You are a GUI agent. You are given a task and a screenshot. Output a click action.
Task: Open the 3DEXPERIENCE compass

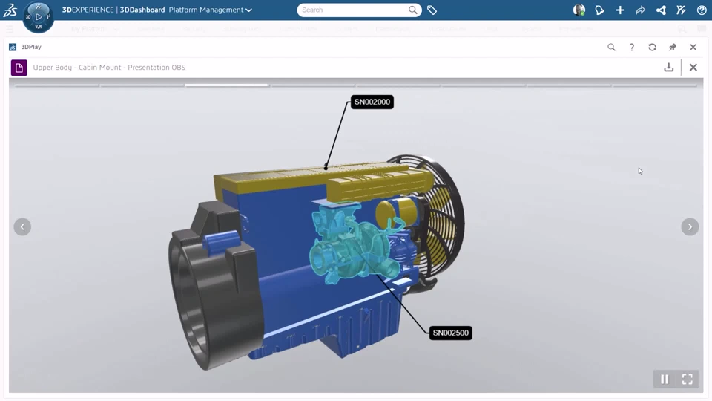click(38, 17)
